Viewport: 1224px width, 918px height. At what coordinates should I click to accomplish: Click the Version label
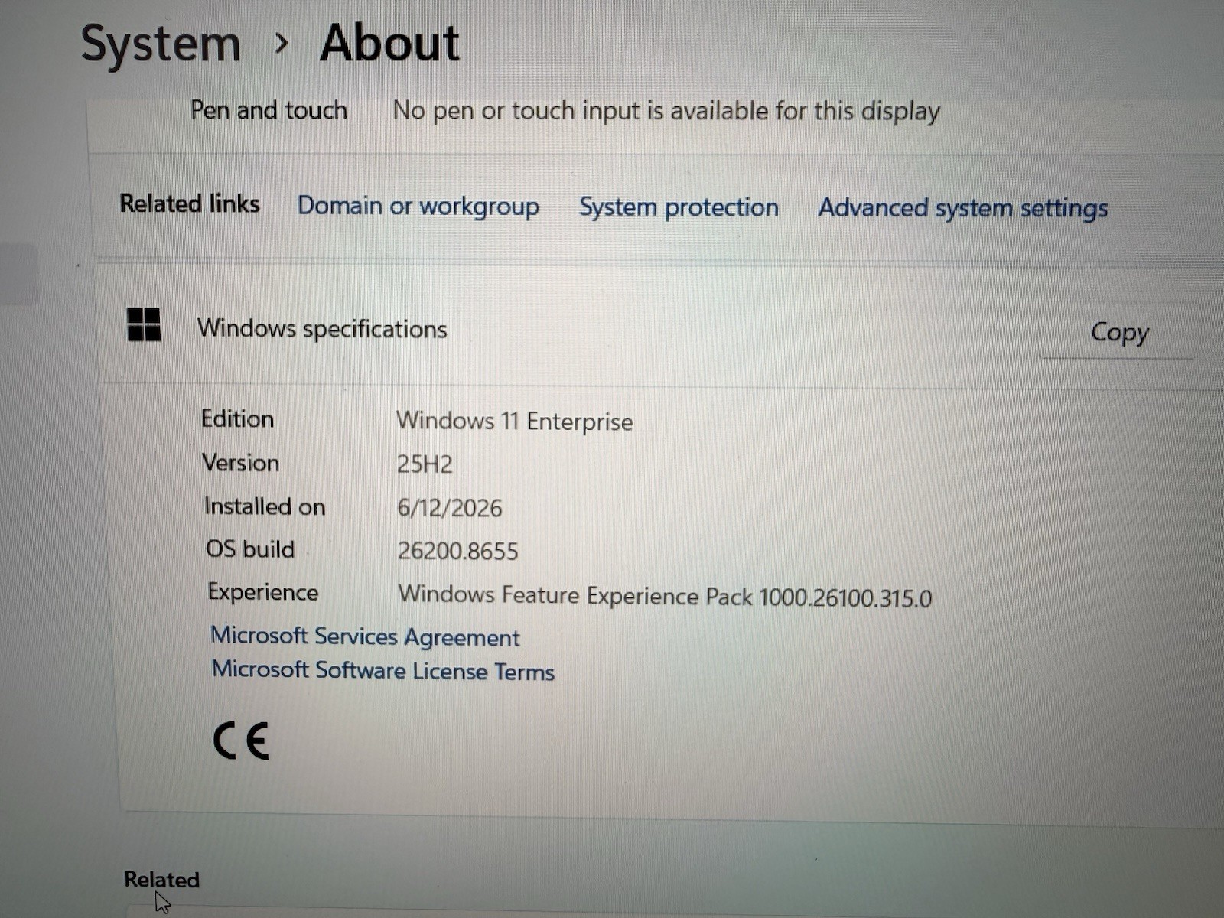(240, 463)
